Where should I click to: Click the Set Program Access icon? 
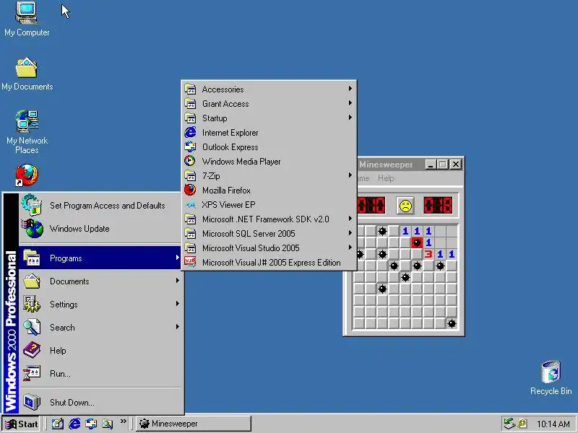coord(32,205)
